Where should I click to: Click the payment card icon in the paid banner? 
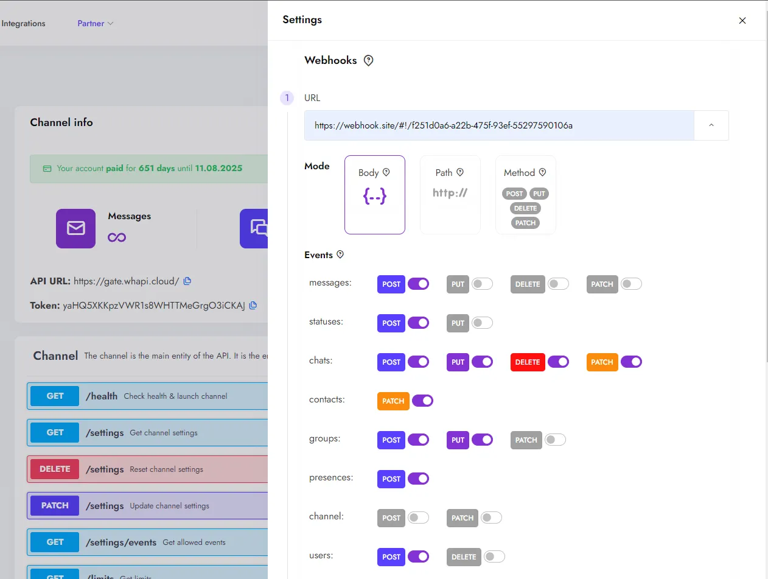[x=47, y=169]
